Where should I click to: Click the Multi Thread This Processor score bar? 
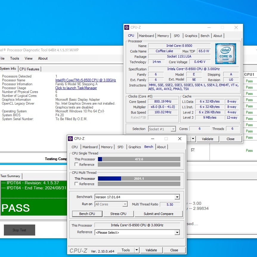[139, 179]
